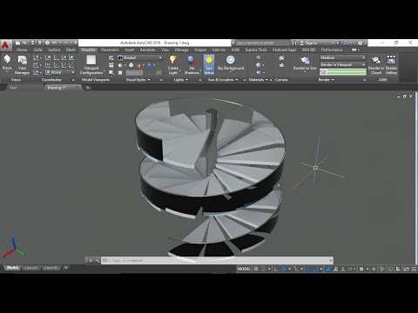Click the search binoculars icon
418x313 pixels.
pyautogui.click(x=294, y=43)
